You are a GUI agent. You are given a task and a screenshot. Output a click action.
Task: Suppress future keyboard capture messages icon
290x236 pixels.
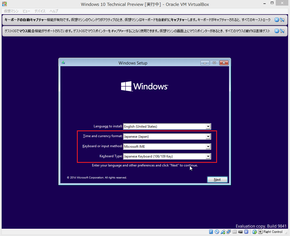click(282, 20)
